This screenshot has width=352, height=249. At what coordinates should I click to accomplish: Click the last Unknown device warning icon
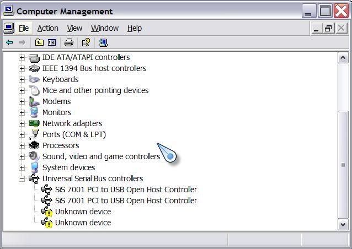click(47, 223)
